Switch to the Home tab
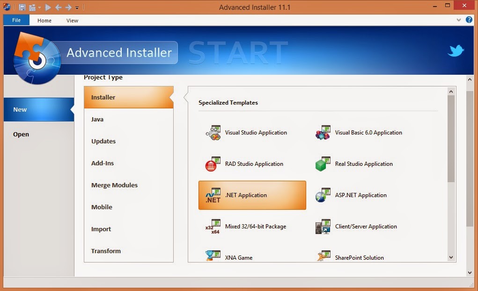Screen dimensions: 478x291 click(44, 20)
